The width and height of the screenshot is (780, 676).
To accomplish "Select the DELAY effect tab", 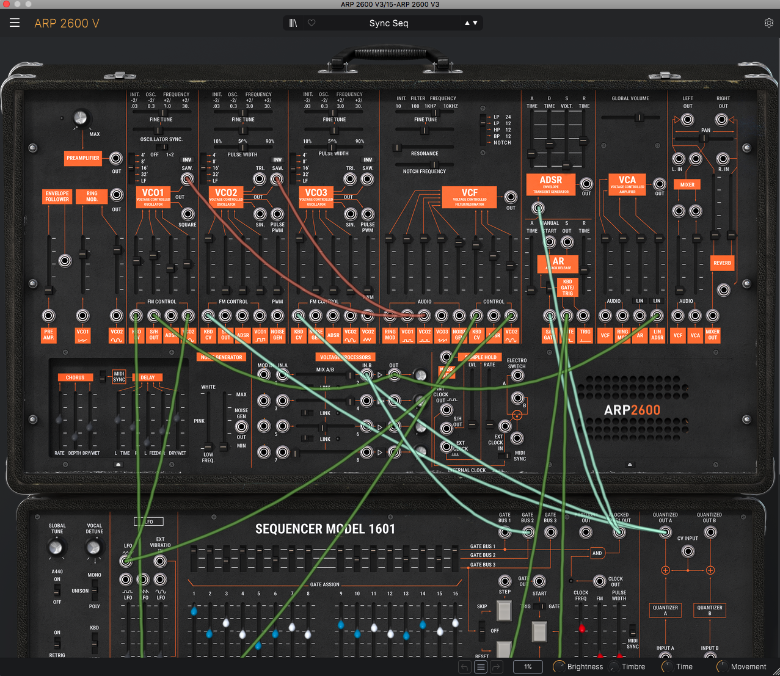I will click(148, 377).
